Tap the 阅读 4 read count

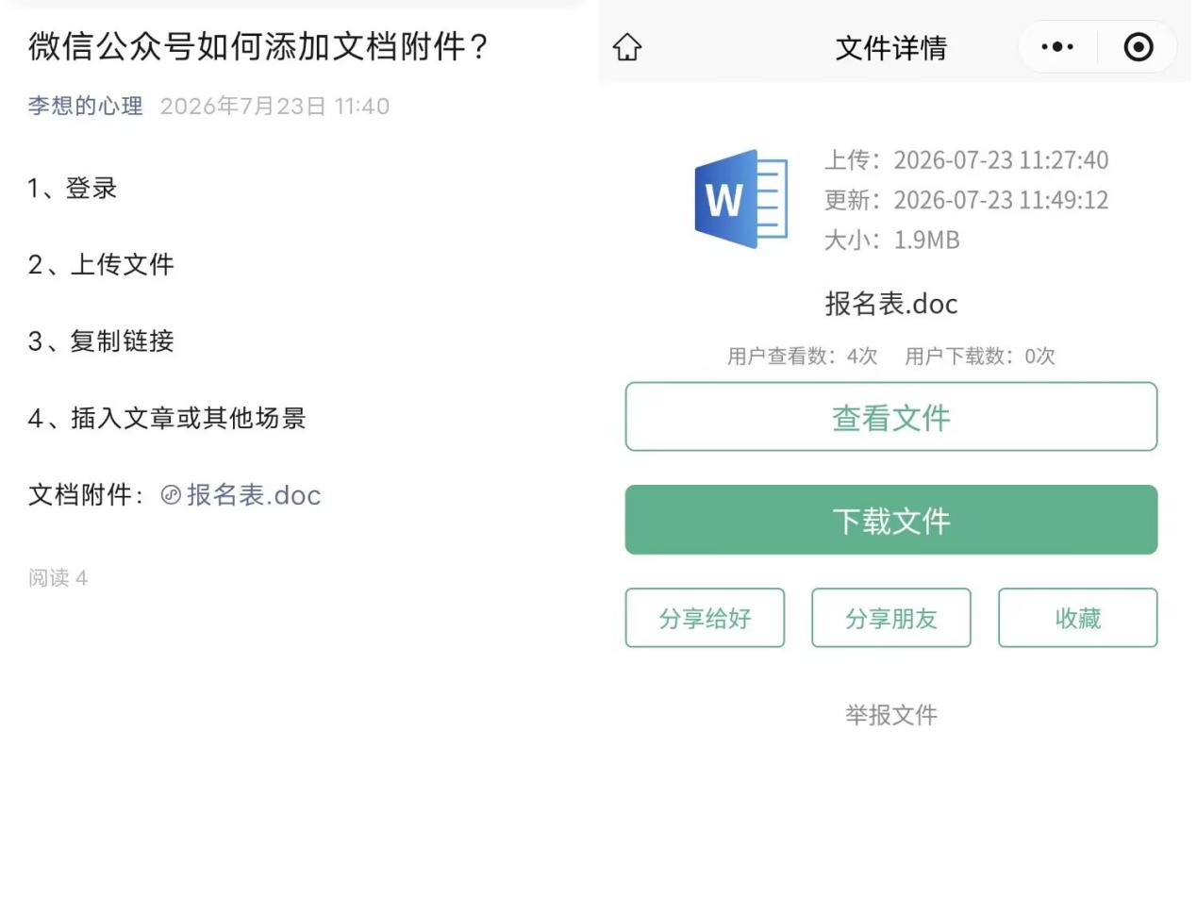[x=58, y=577]
